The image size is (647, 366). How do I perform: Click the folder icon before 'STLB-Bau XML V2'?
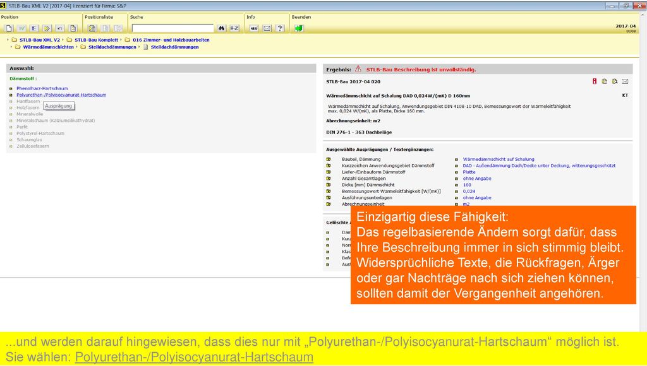pos(15,40)
